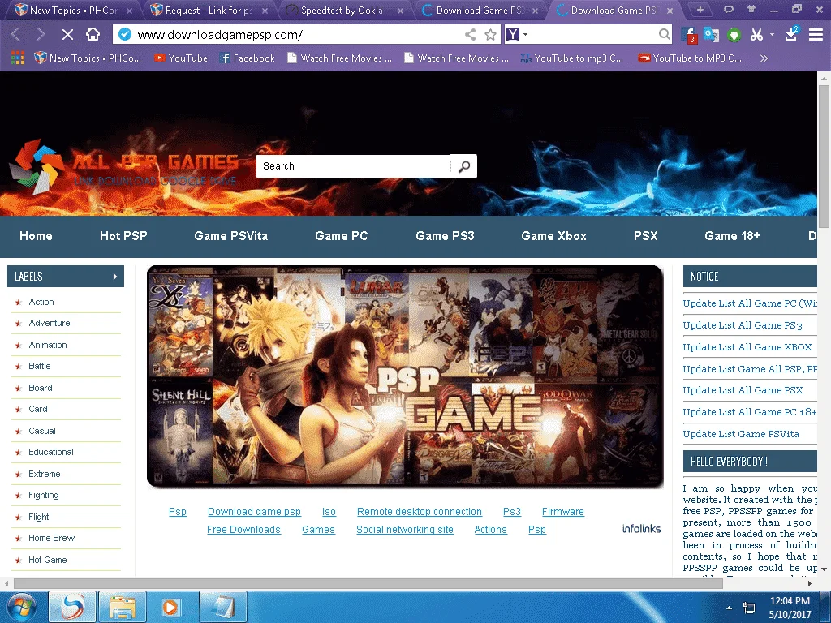This screenshot has width=831, height=623.
Task: Switch to Speedtest by Ookla tab
Action: click(344, 10)
